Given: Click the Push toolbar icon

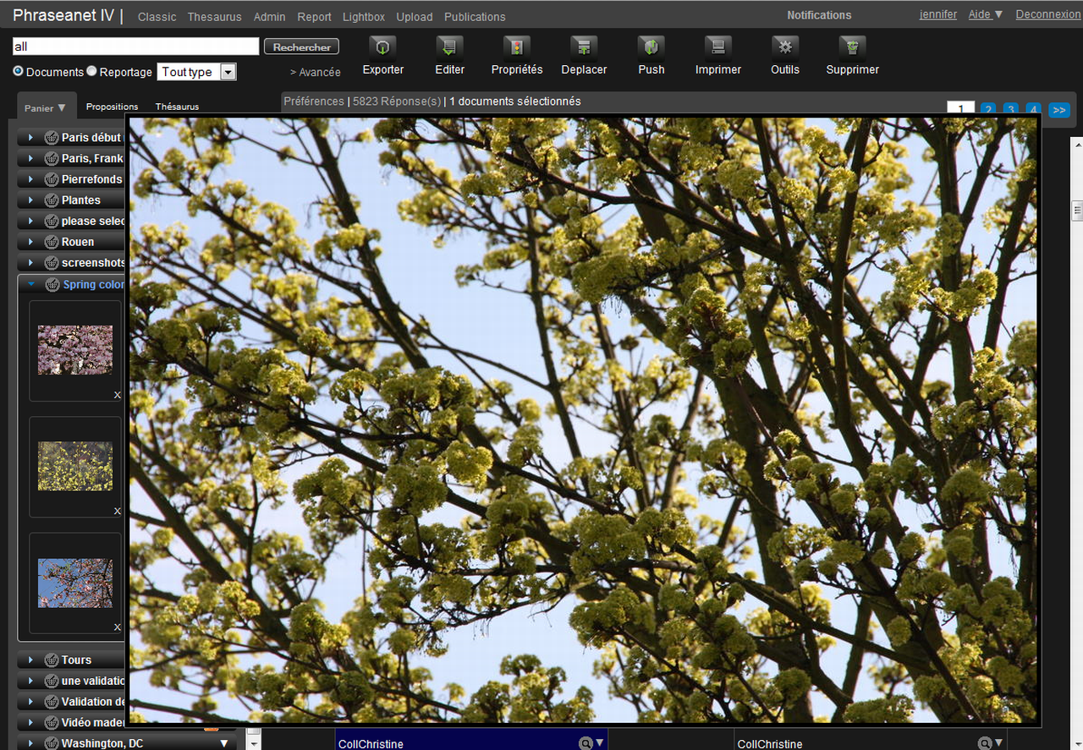Looking at the screenshot, I should pos(651,47).
